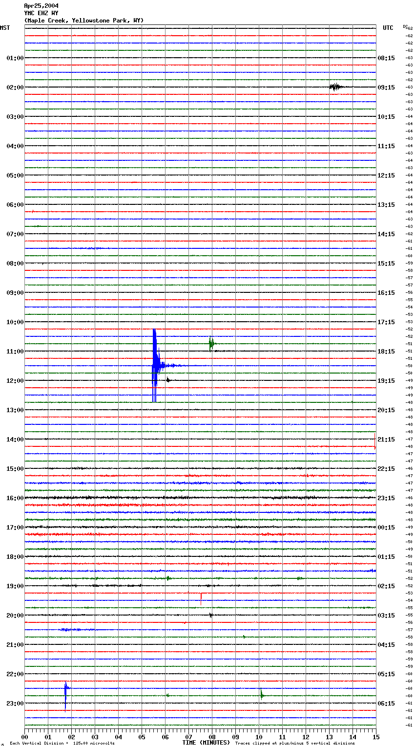Viewport: 415px width, 750px height.
Task: Click the 15:15 UTC time label
Action: point(386,264)
